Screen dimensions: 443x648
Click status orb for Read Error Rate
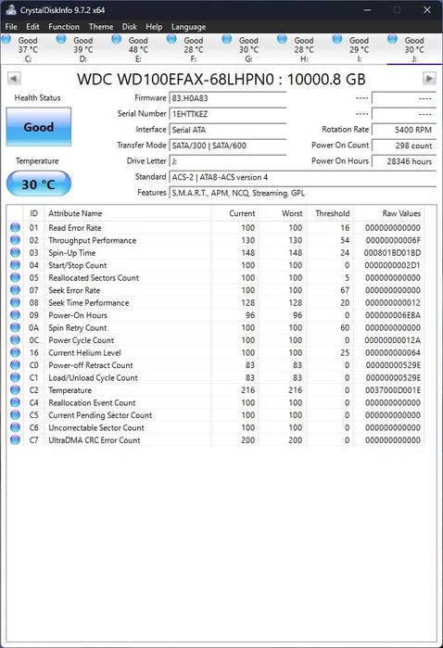point(15,227)
